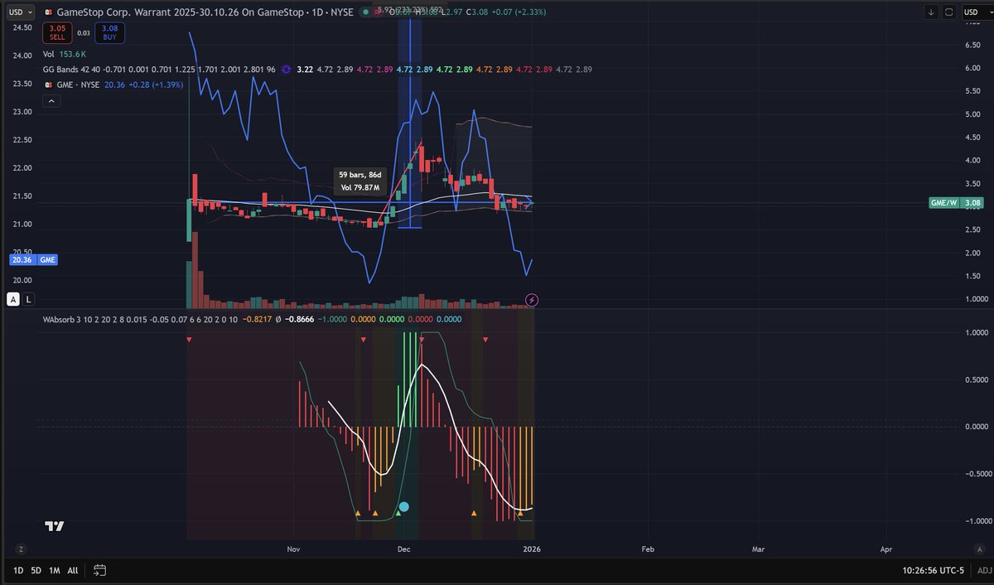The height and width of the screenshot is (585, 994).
Task: Toggle log scale with the L button
Action: (29, 299)
